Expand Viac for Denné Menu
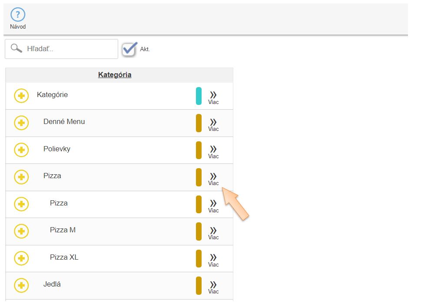 point(213,125)
